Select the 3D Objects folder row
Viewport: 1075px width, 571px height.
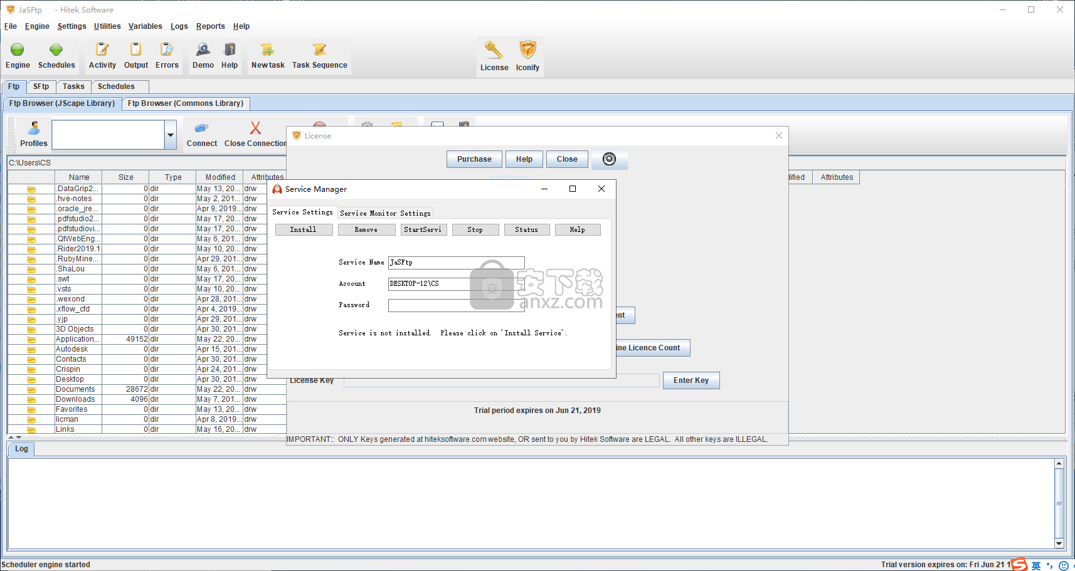point(147,329)
